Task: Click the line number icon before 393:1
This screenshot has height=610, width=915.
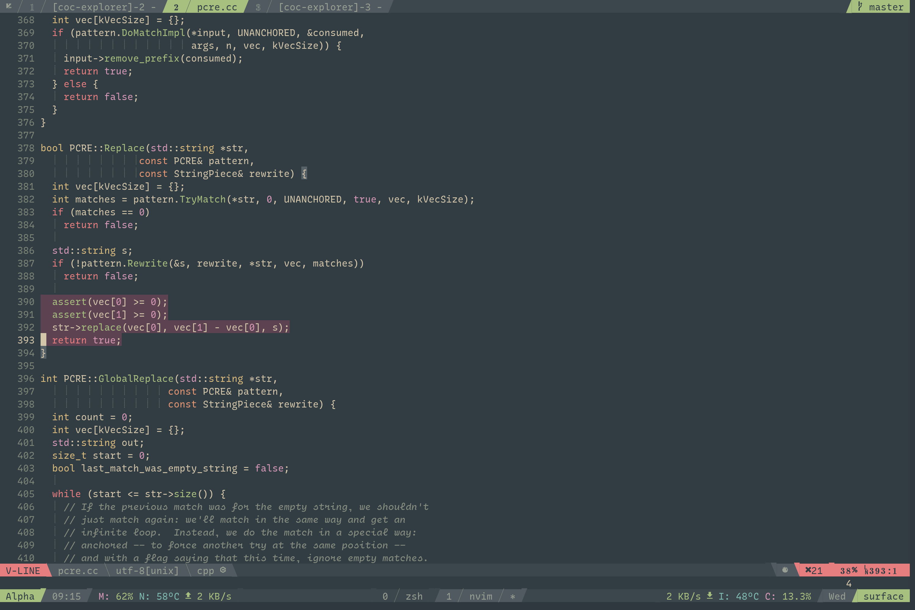Action: pos(867,570)
